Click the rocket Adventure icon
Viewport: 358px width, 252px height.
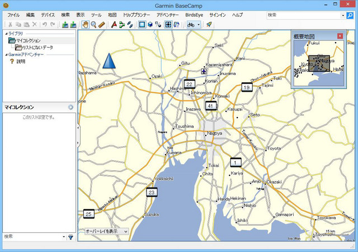[209, 25]
